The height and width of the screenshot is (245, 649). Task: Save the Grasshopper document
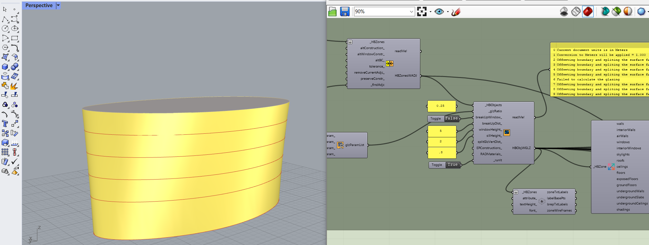[x=345, y=12]
